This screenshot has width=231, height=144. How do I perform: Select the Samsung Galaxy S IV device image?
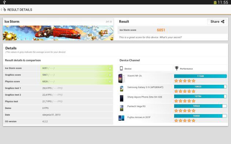pos(121,88)
